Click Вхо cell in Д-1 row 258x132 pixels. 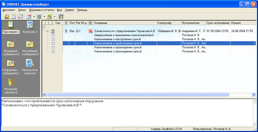coord(72,31)
